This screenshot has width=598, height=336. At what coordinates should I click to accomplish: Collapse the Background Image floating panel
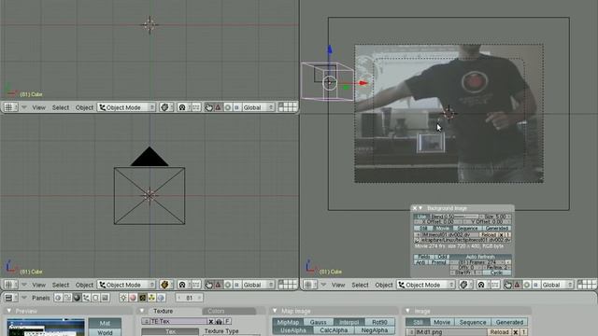click(x=420, y=208)
